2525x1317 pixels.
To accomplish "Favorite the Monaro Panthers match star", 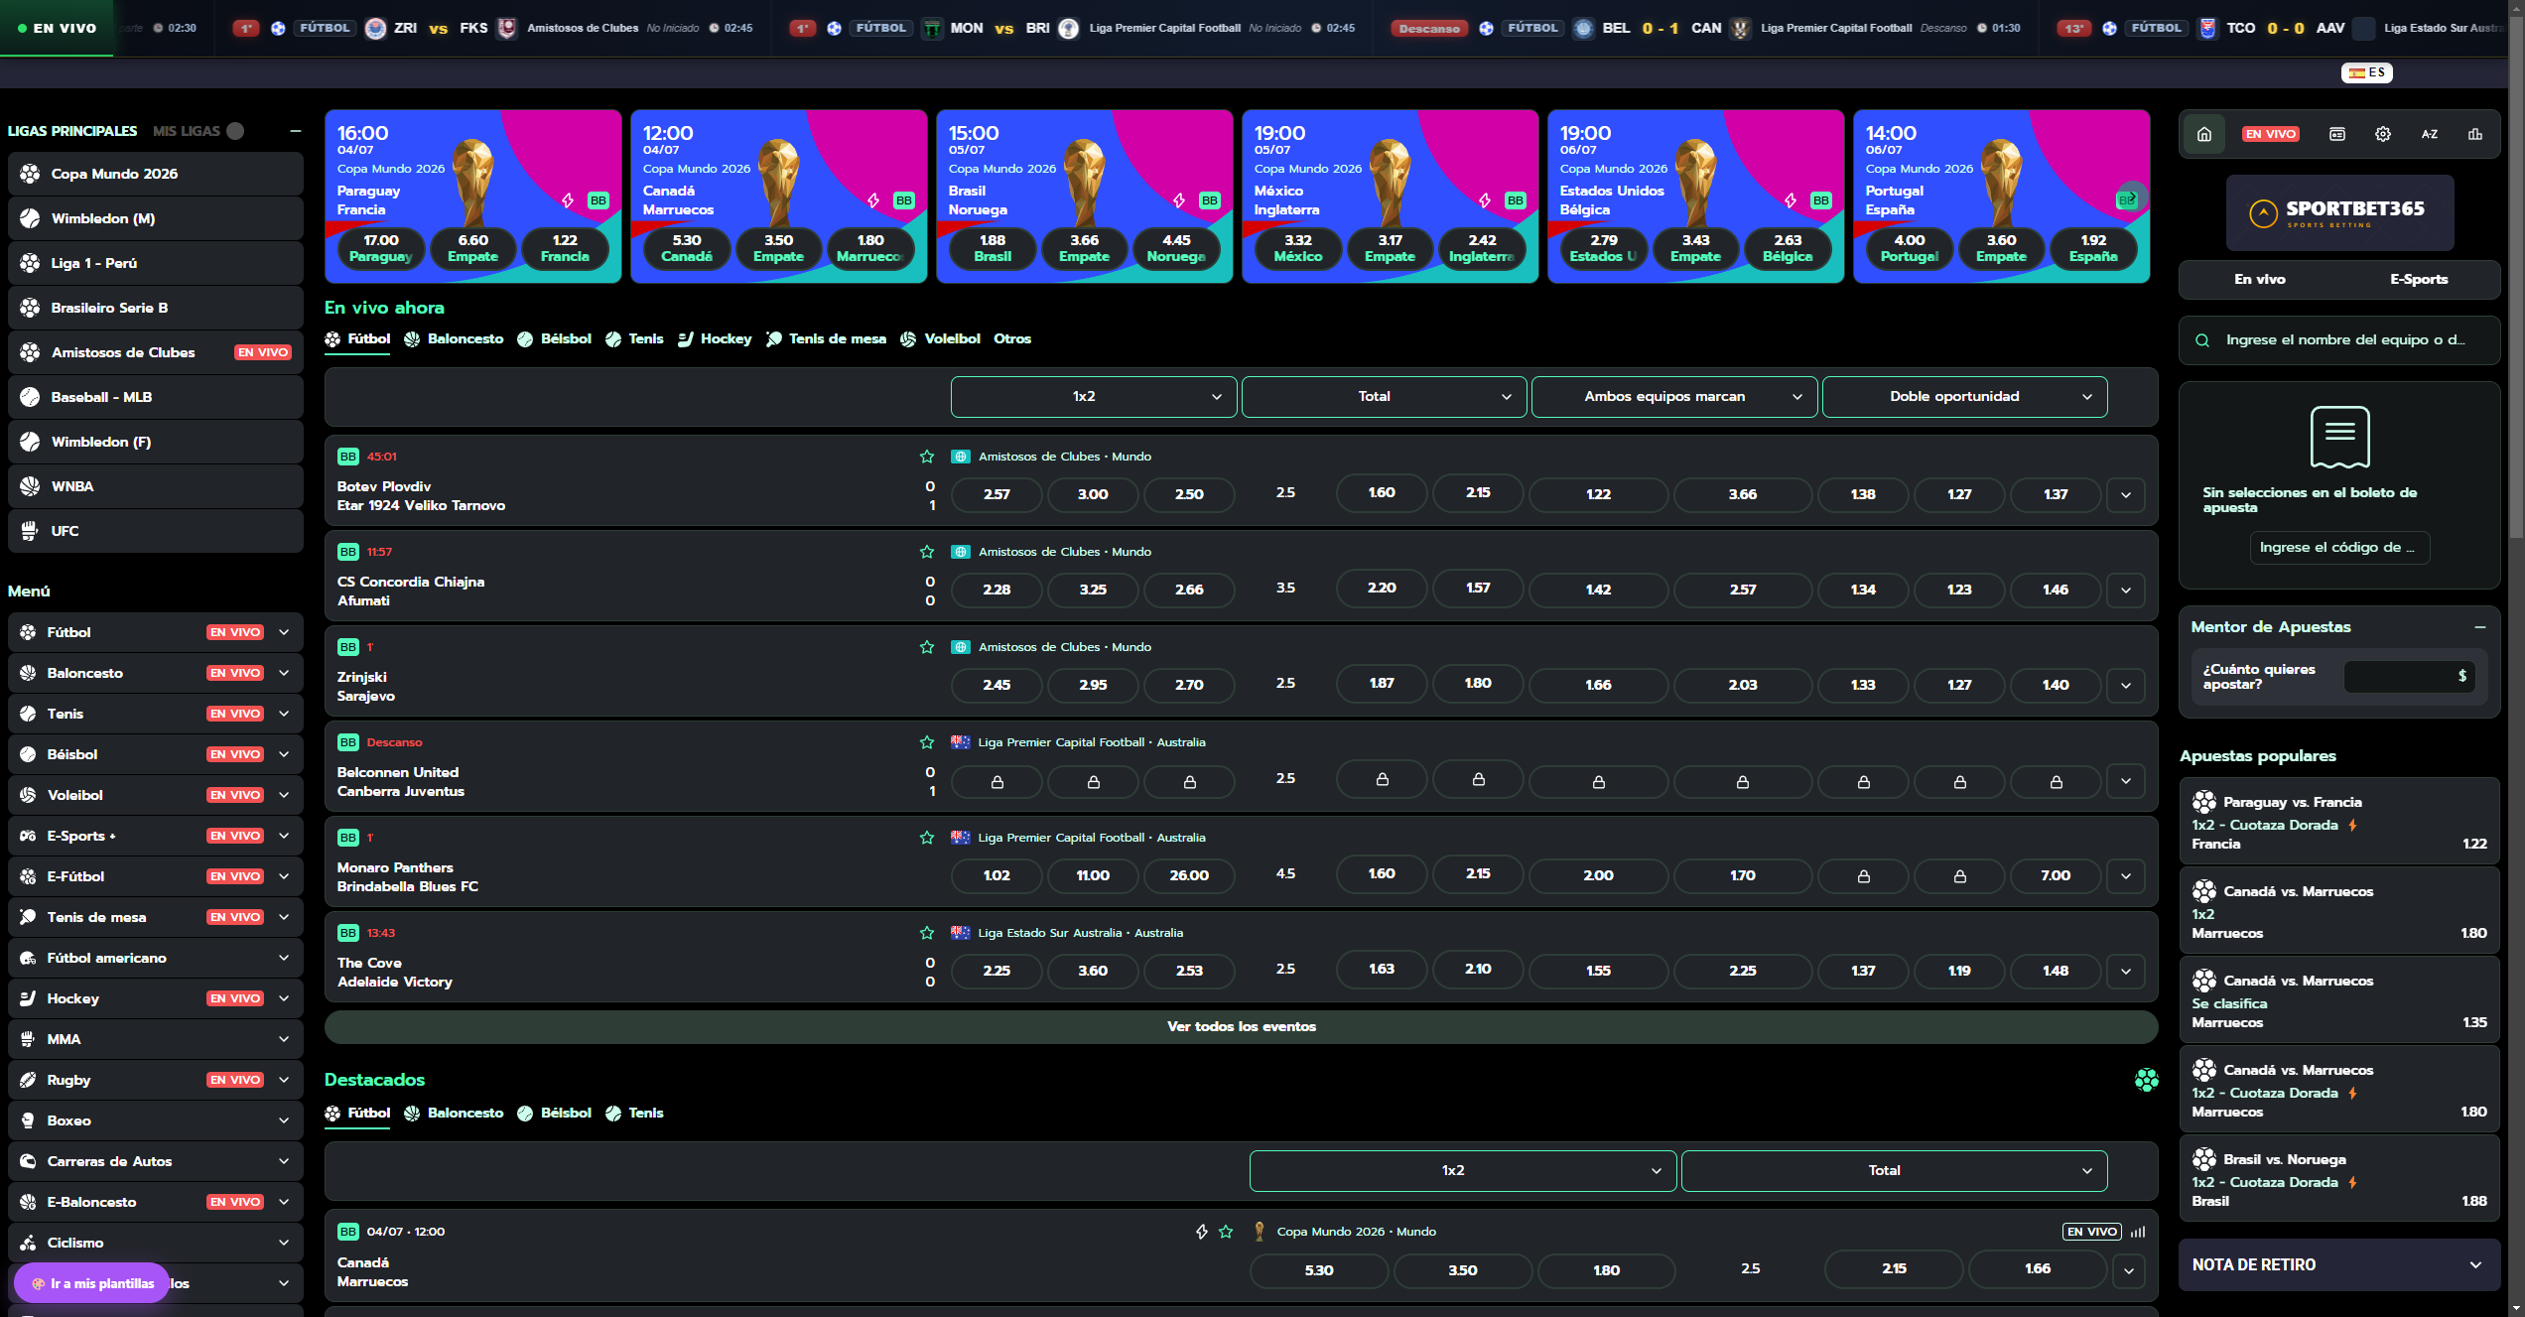I will click(x=927, y=838).
